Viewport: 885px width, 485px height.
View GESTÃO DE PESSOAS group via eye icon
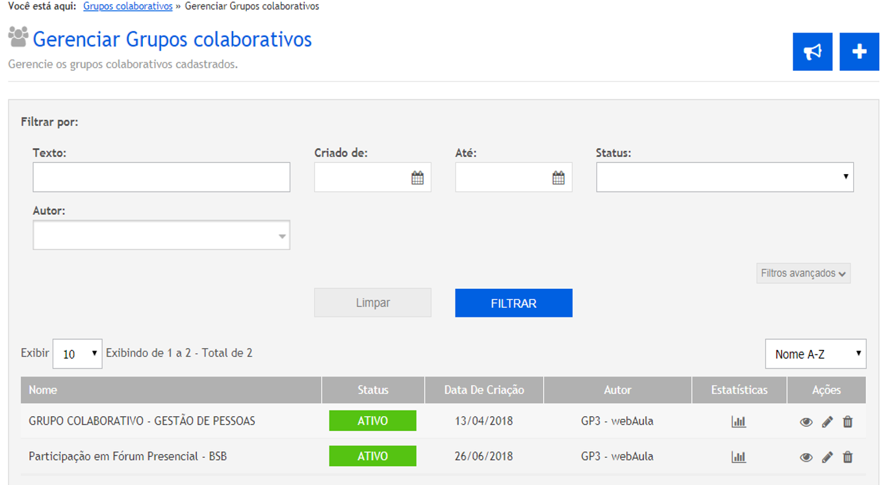click(x=806, y=422)
